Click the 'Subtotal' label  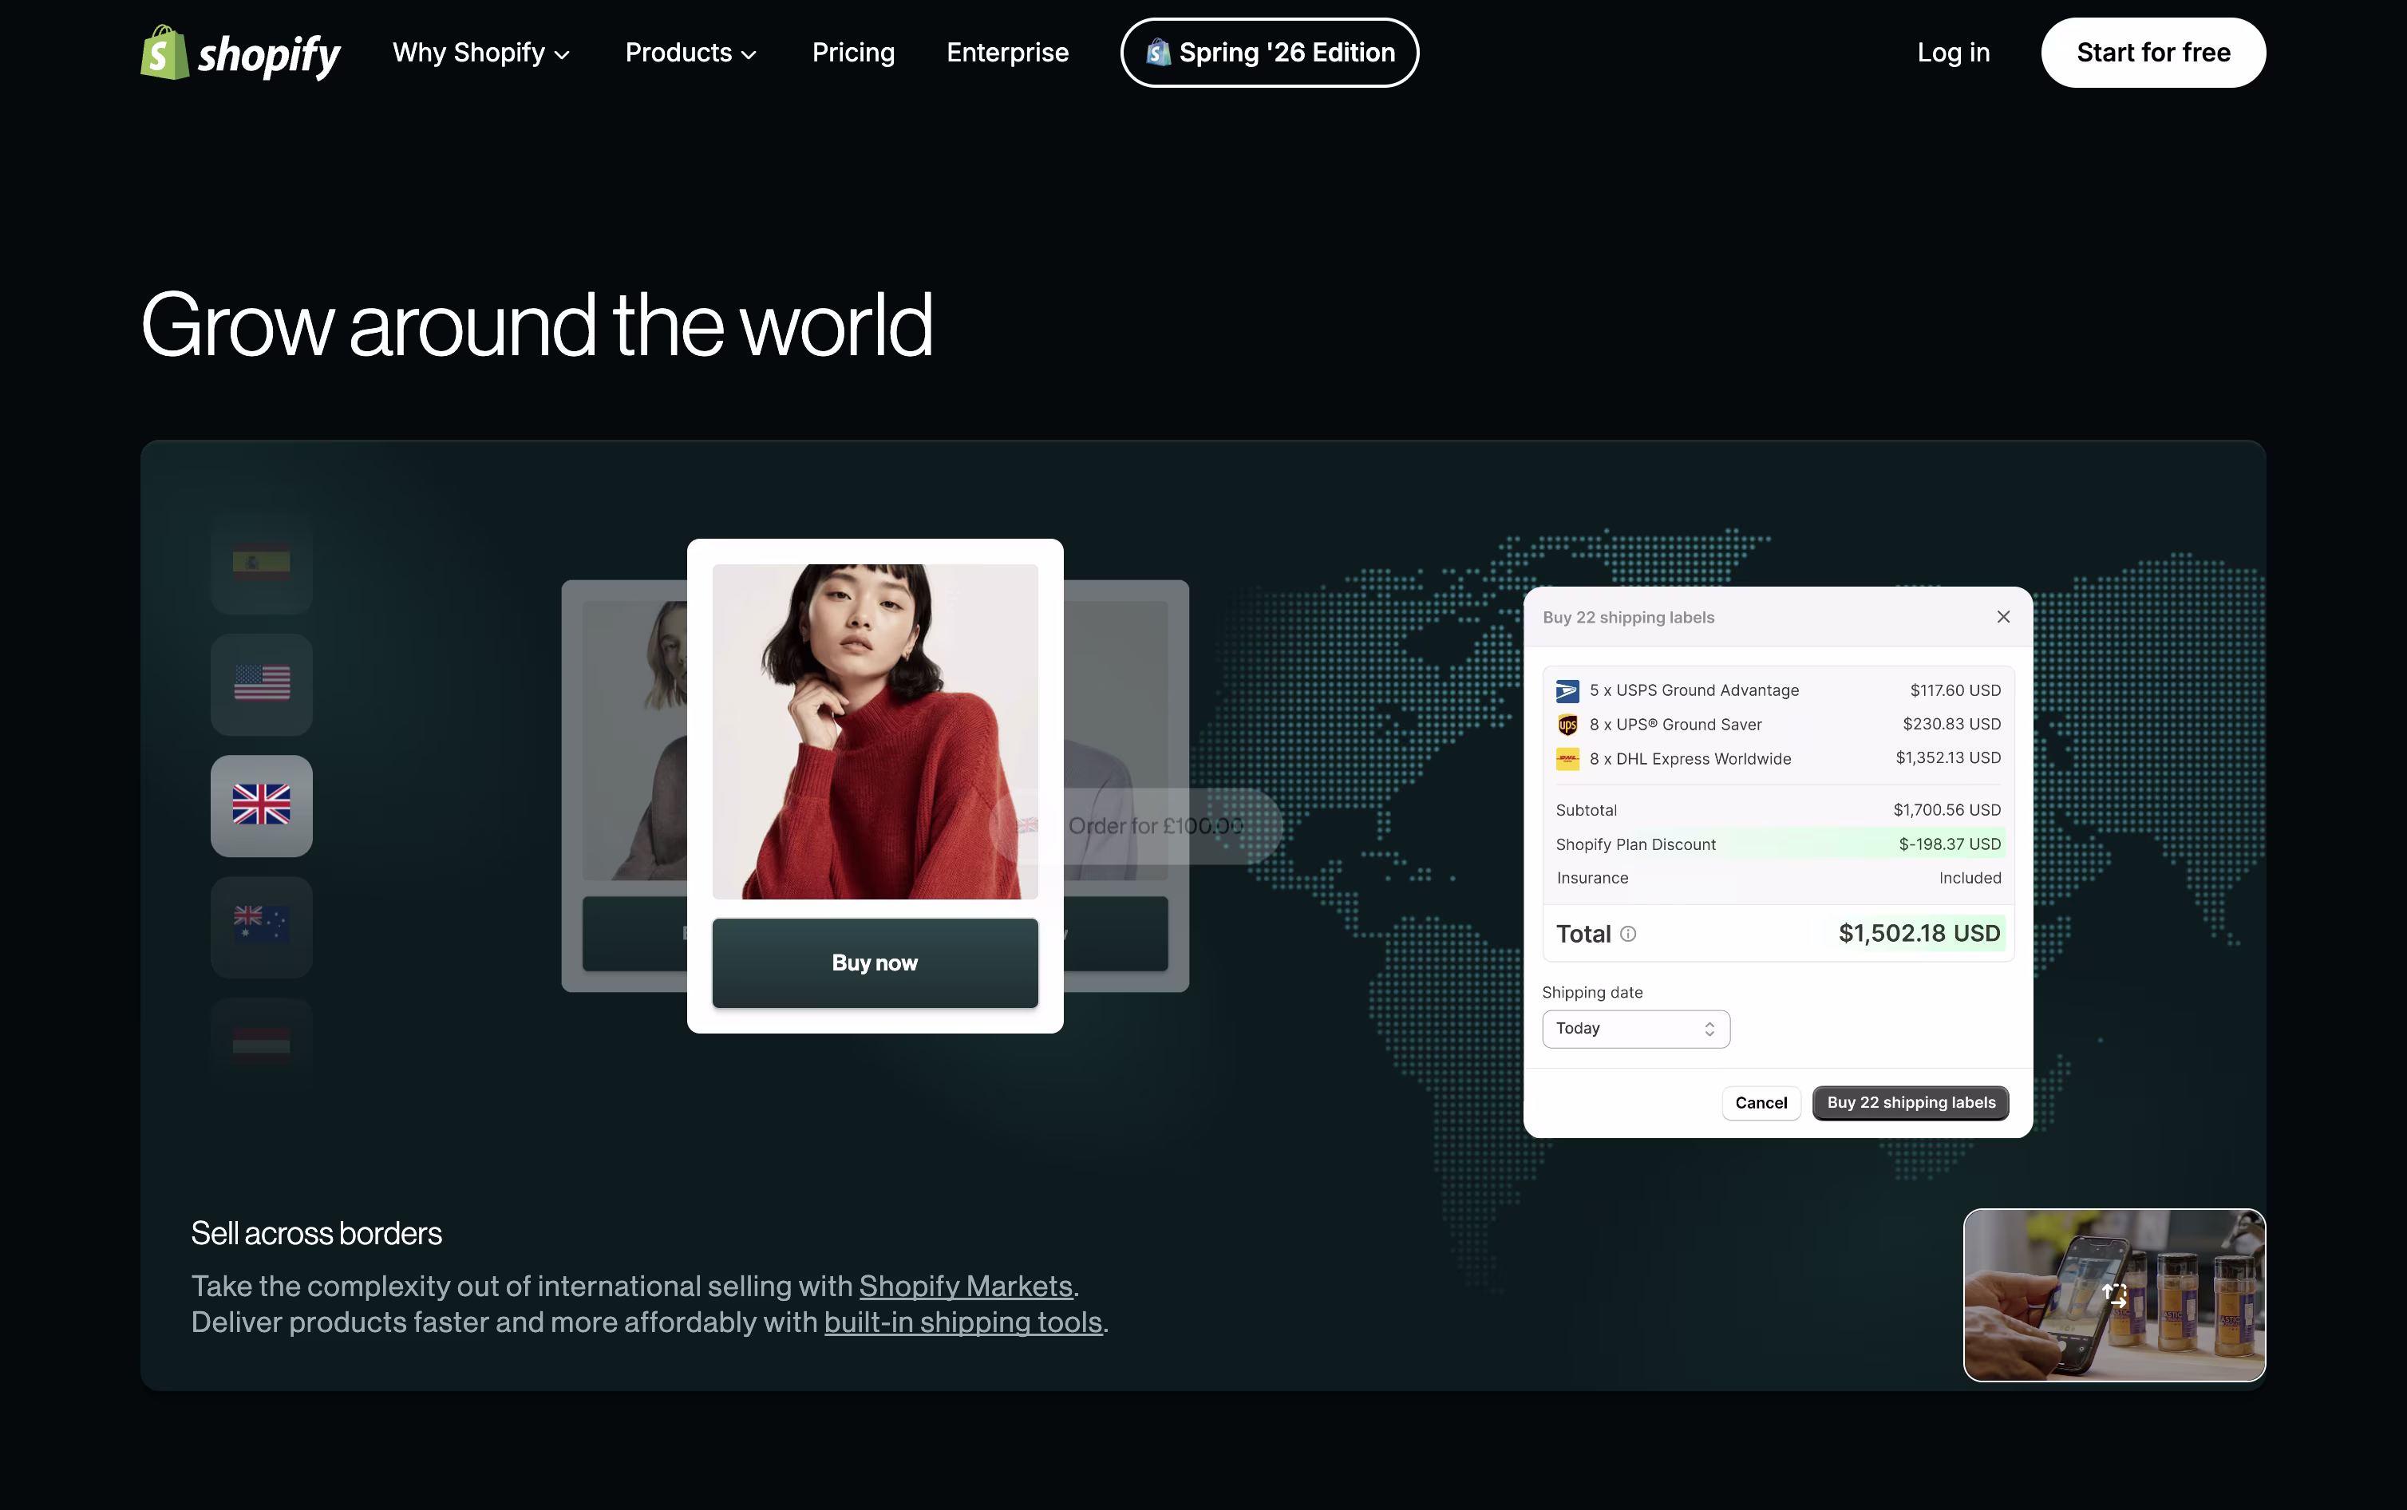[x=1587, y=810]
